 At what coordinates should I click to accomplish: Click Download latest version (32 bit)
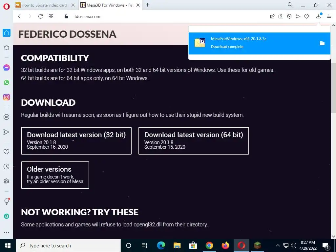[x=76, y=141]
